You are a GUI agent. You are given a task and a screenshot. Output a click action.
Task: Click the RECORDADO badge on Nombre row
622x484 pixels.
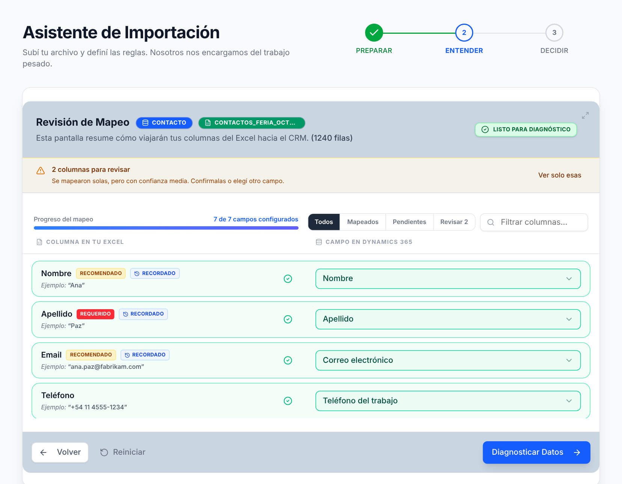click(155, 274)
